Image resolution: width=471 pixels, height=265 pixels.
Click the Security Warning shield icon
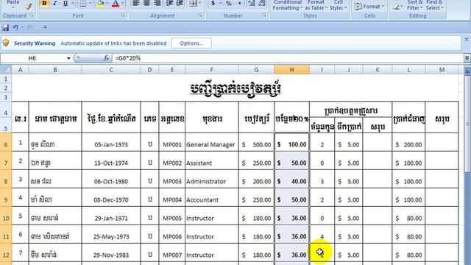pyautogui.click(x=6, y=43)
